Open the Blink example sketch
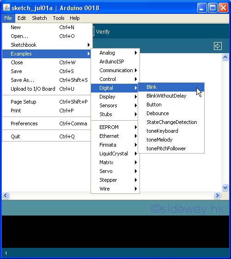This screenshot has height=259, width=231. 171,87
